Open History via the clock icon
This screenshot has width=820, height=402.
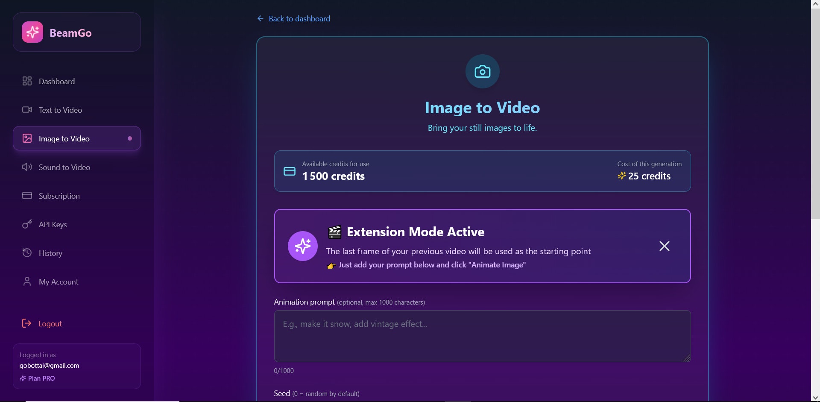tap(27, 253)
